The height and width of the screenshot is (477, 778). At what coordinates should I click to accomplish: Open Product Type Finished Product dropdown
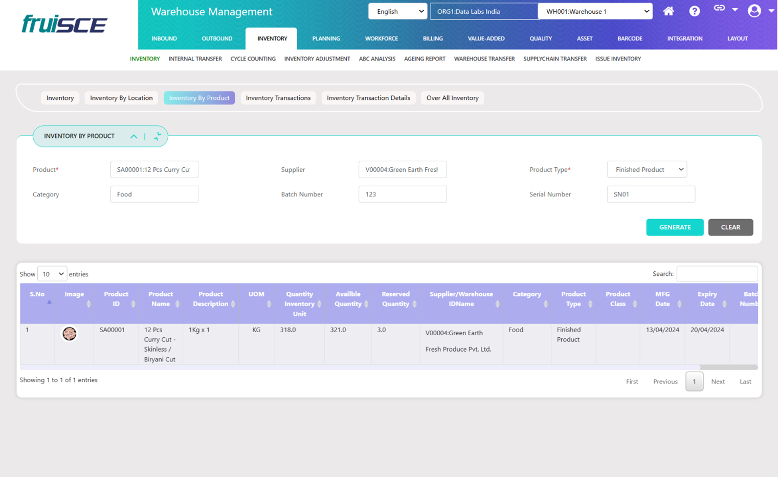pyautogui.click(x=647, y=169)
